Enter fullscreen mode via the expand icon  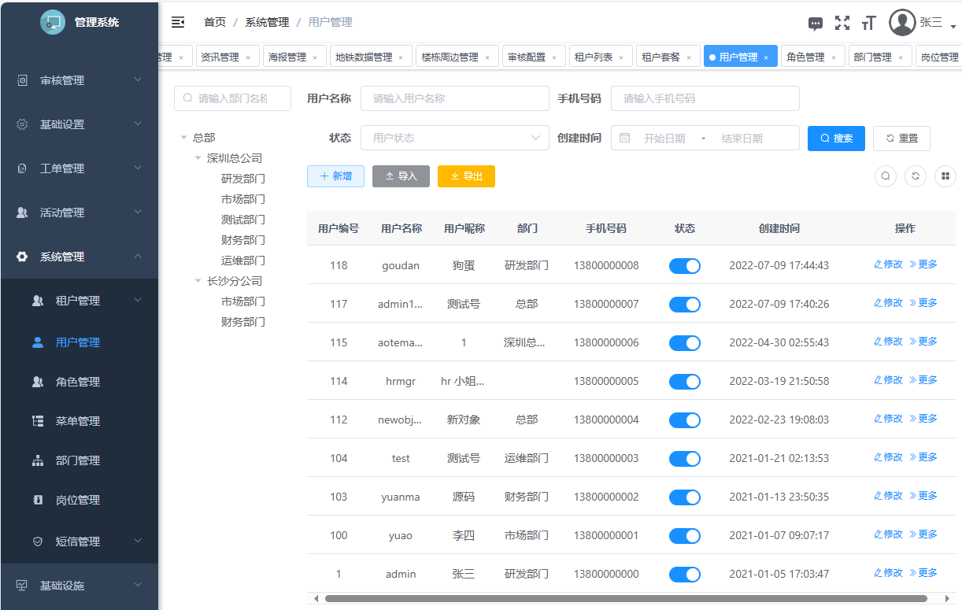pos(842,23)
